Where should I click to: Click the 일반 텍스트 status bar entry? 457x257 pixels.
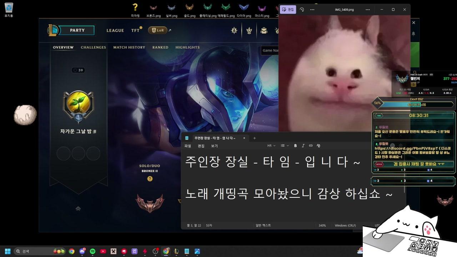coord(263,226)
